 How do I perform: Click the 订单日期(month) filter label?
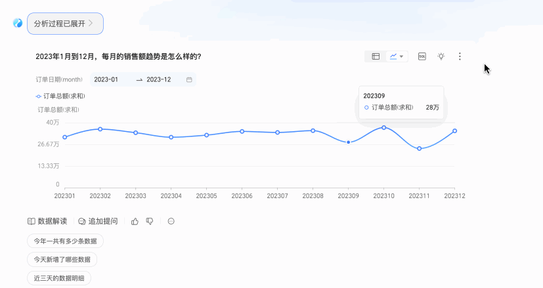click(59, 79)
